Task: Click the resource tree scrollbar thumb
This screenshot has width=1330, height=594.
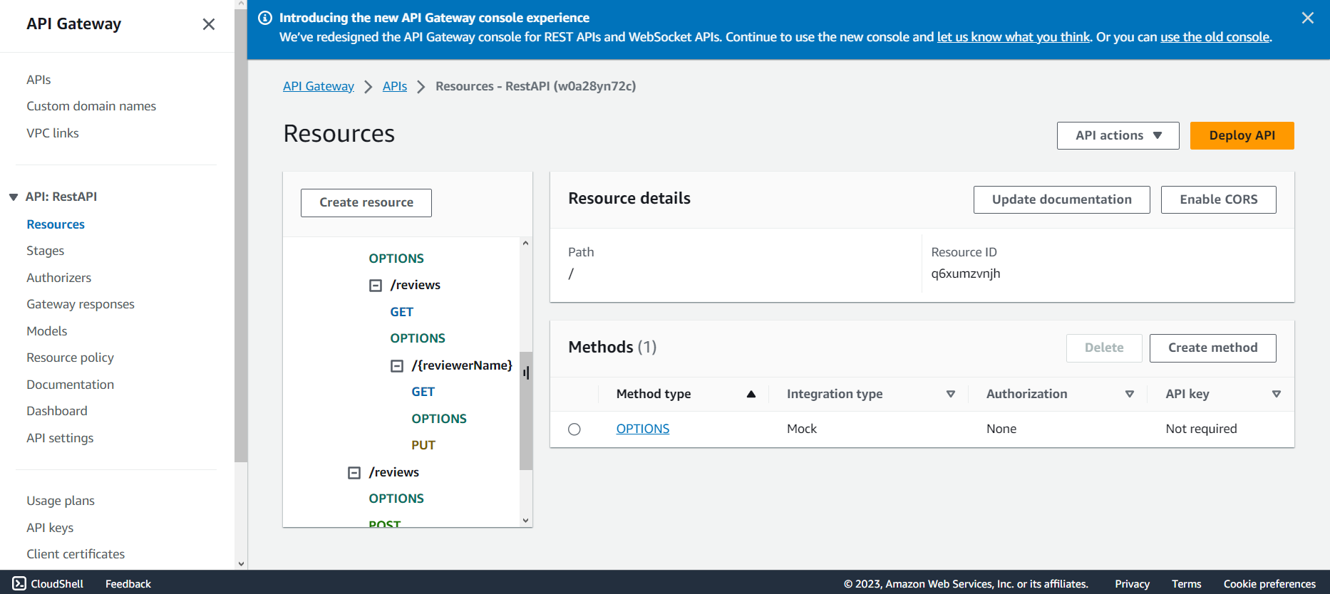Action: pos(526,411)
